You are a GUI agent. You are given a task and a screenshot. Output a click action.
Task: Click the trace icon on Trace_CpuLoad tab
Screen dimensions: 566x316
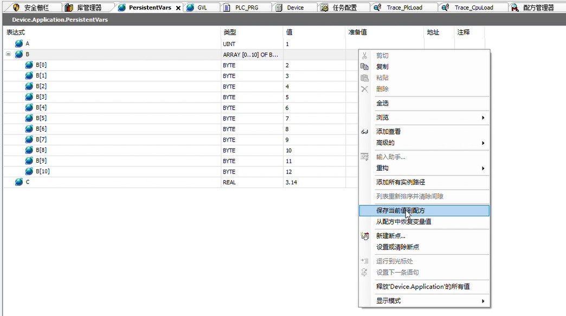(x=446, y=7)
